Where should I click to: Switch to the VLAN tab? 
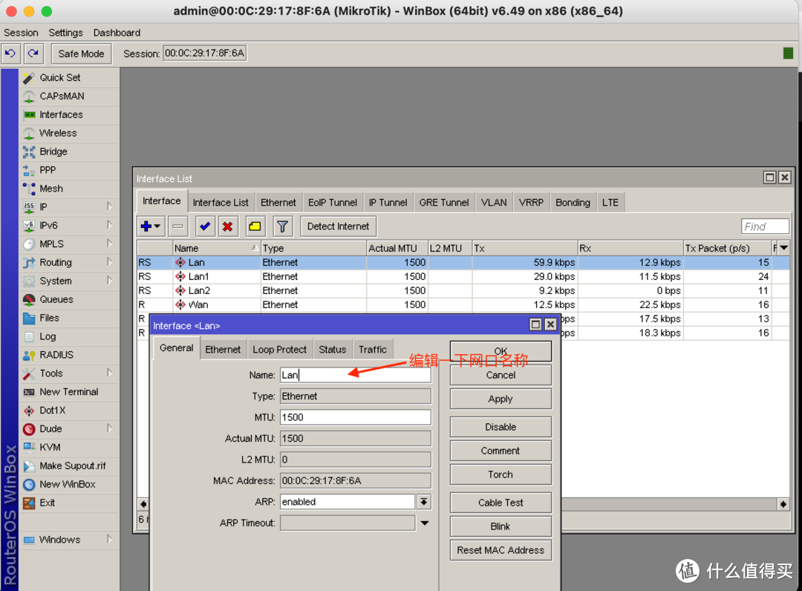click(x=494, y=202)
